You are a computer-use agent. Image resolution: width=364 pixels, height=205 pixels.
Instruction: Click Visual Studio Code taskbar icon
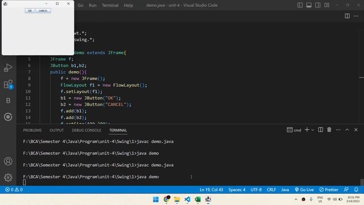[x=187, y=199]
